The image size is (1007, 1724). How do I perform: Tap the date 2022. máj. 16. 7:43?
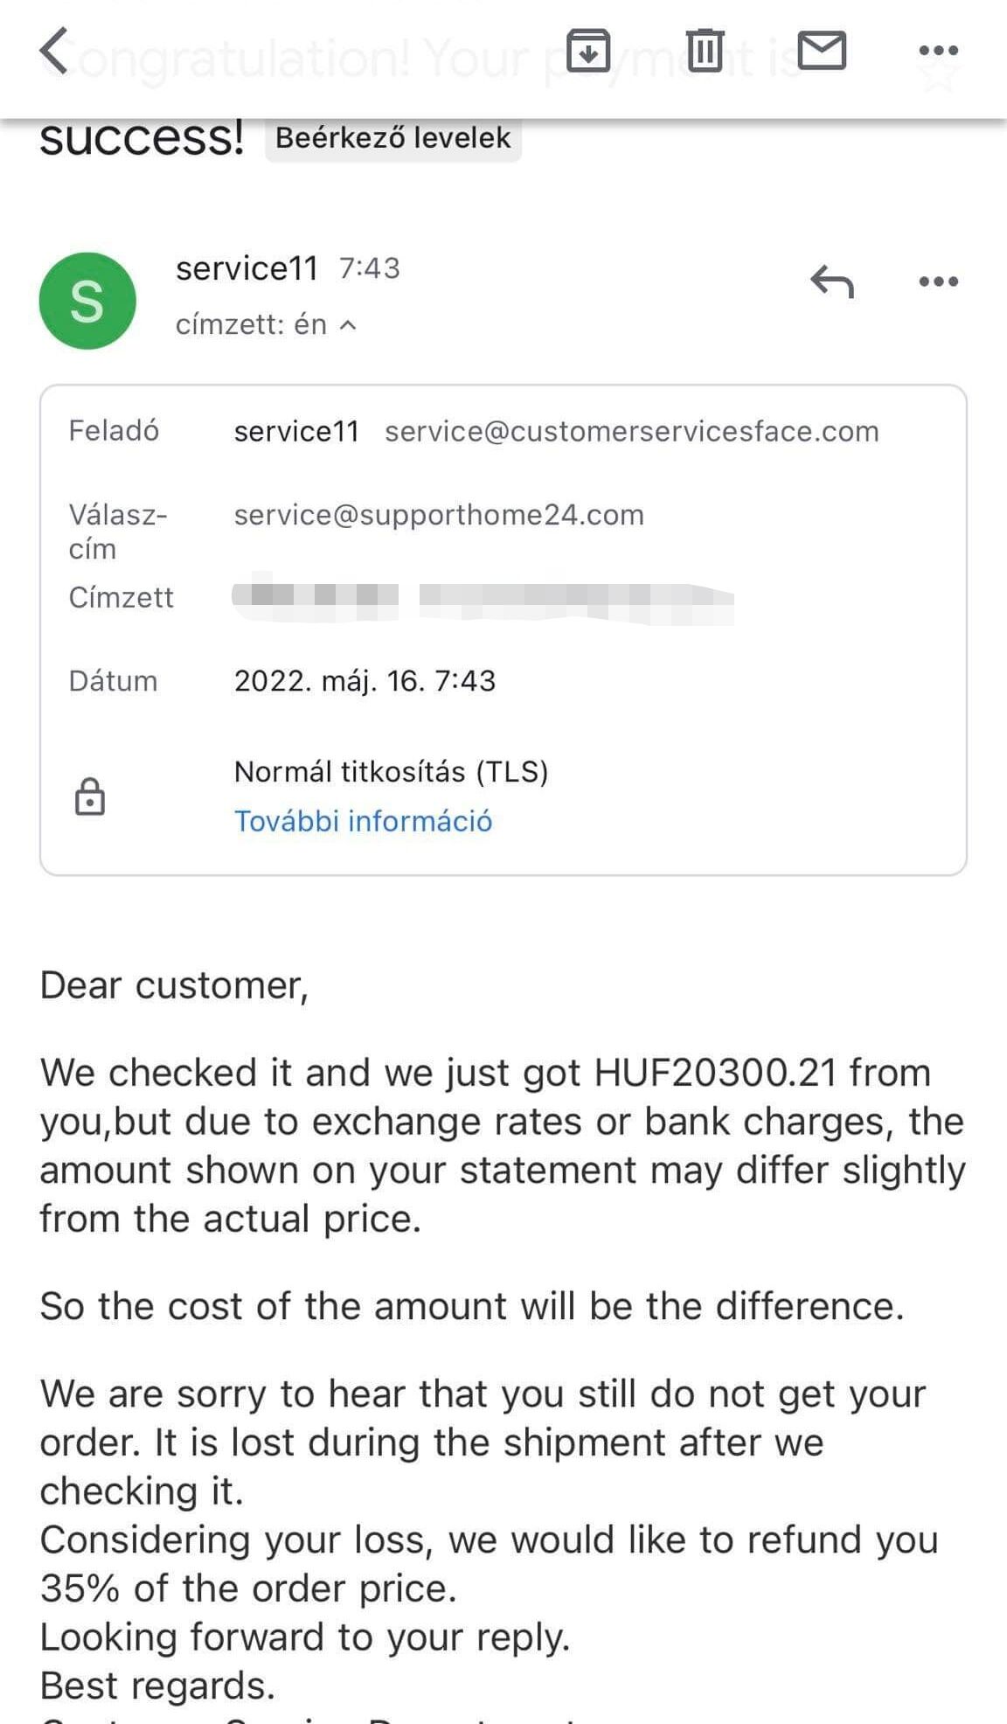point(365,681)
